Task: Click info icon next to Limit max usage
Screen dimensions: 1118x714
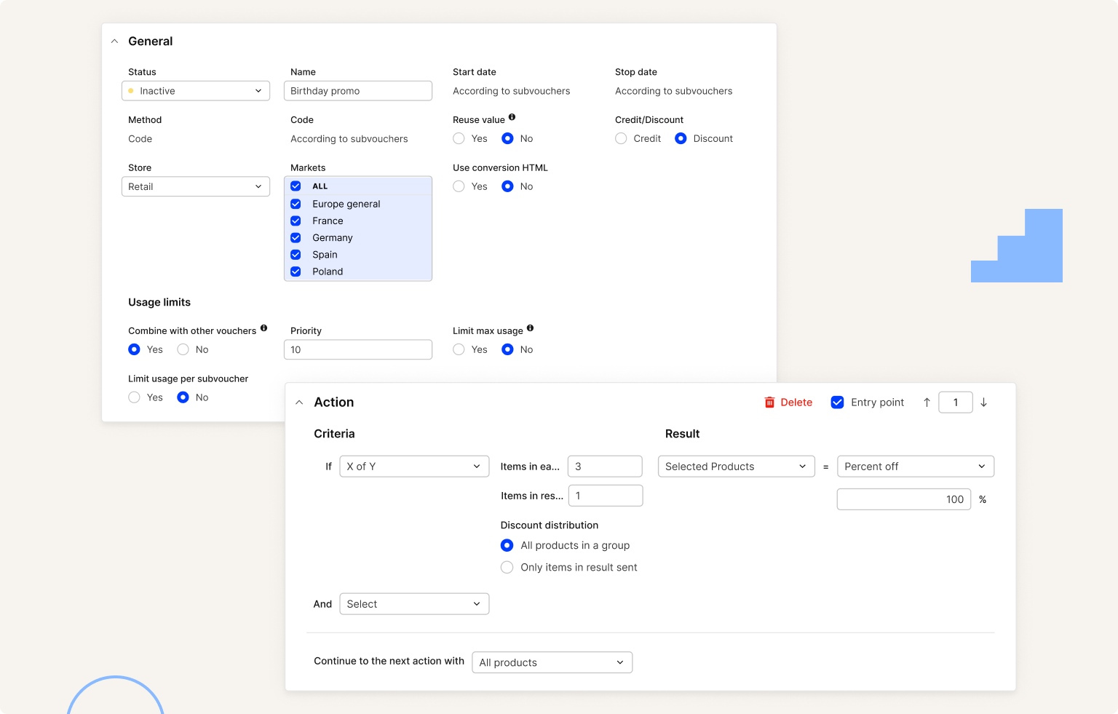Action: pyautogui.click(x=530, y=328)
